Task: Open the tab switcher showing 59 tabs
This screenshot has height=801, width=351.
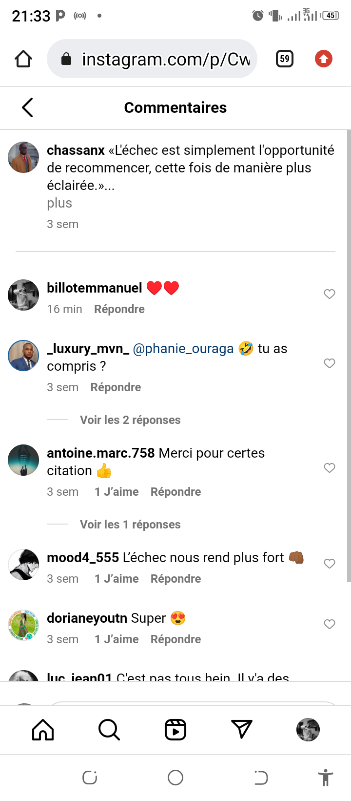Action: point(285,59)
